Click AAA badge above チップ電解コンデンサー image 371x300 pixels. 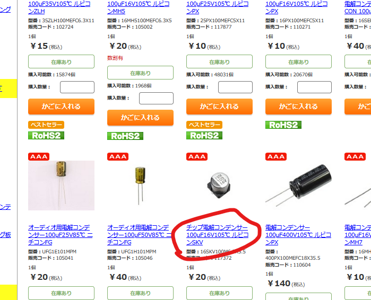[197, 156]
